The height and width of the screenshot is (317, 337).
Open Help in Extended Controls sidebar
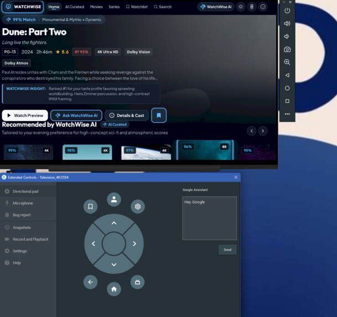(28, 263)
